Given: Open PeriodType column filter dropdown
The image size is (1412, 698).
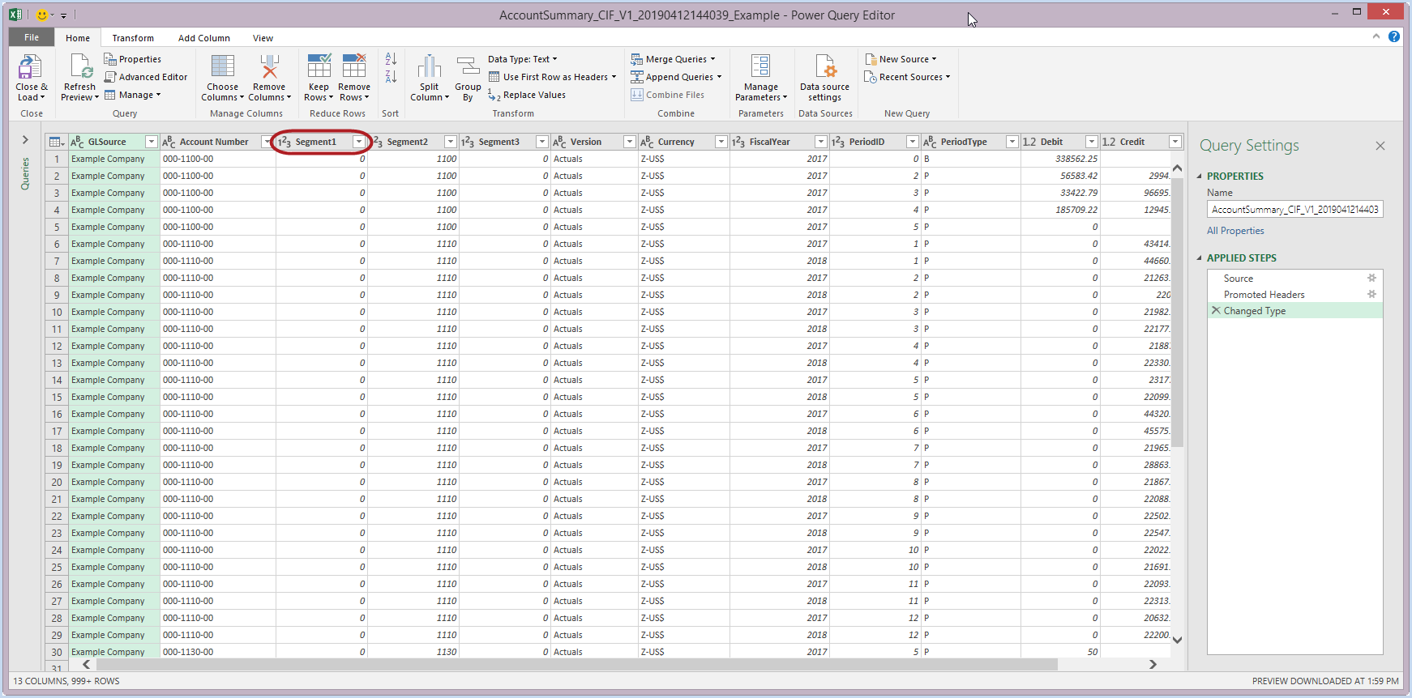Looking at the screenshot, I should tap(1012, 142).
